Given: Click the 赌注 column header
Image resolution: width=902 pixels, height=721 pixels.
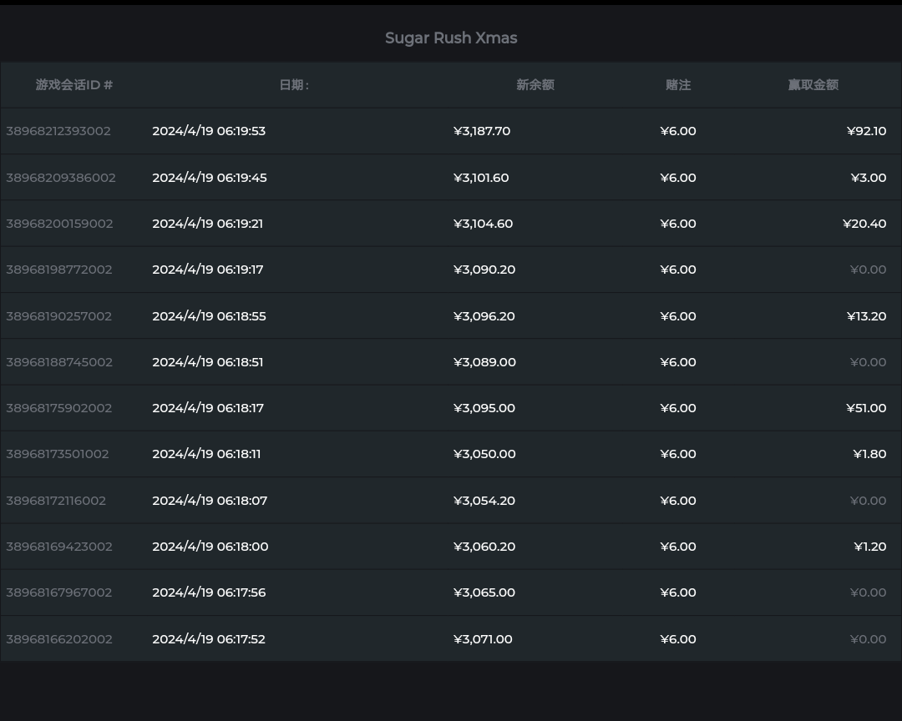Looking at the screenshot, I should 678,85.
